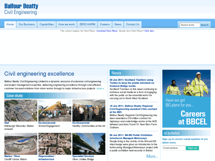Click the Rail case study category link

click(x=7, y=123)
